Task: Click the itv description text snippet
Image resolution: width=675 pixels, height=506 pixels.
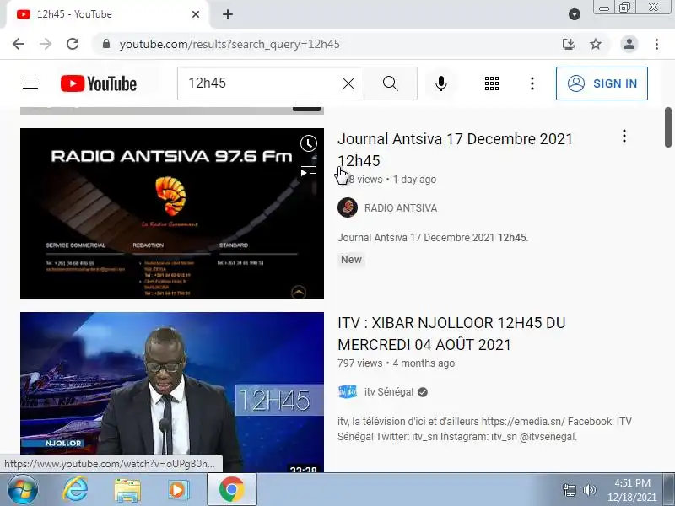Action: (x=484, y=429)
